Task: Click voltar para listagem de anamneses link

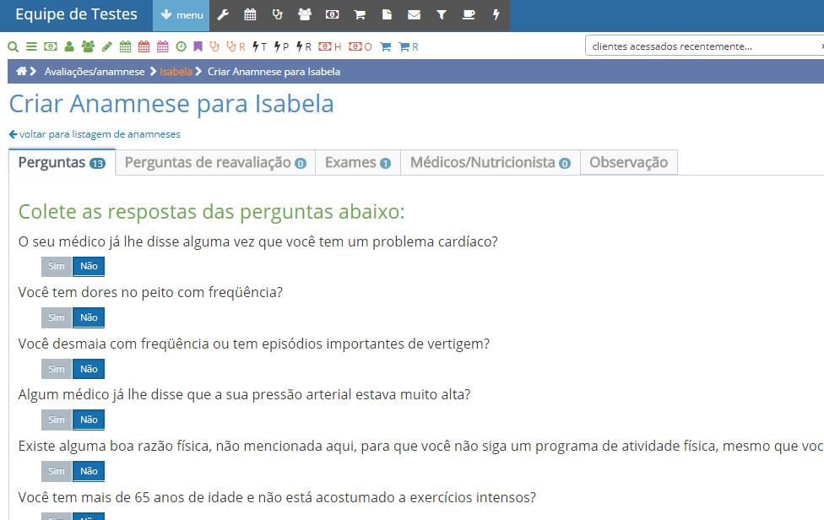Action: 95,134
